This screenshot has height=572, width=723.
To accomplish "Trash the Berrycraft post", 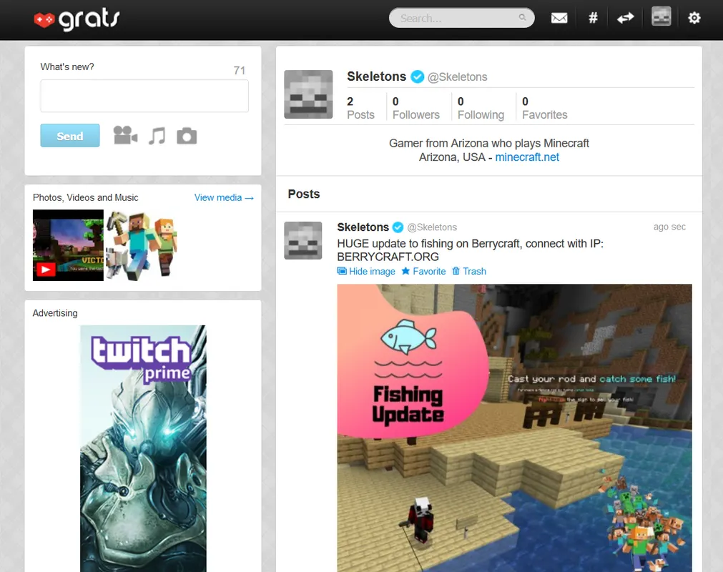I will (469, 272).
